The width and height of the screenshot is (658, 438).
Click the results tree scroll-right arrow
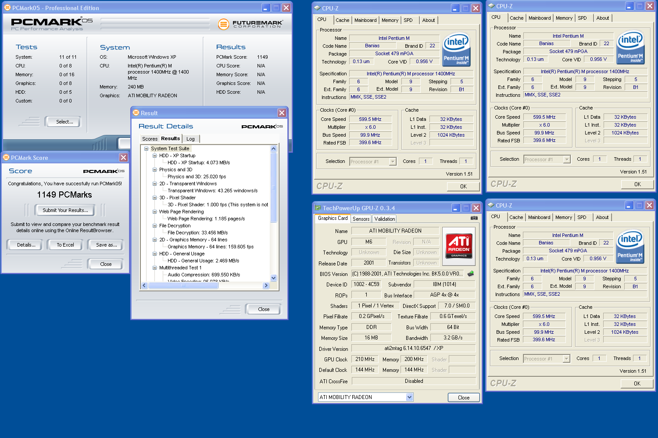[x=266, y=285]
